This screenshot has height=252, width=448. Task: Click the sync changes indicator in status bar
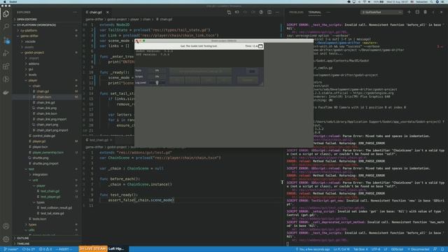click(x=28, y=249)
